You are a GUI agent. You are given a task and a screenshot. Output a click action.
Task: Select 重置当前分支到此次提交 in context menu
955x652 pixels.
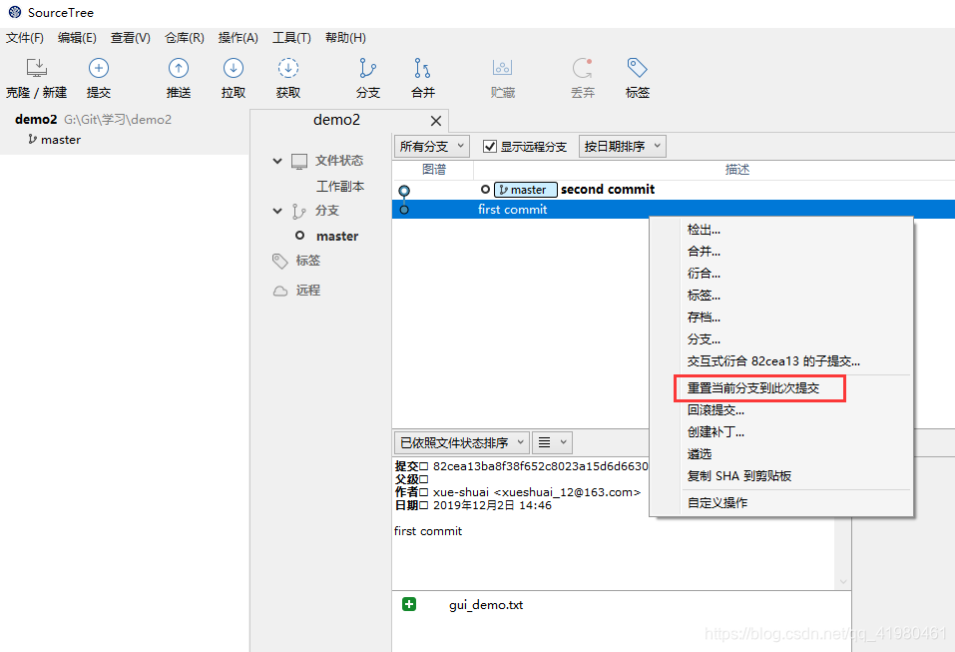coord(782,388)
